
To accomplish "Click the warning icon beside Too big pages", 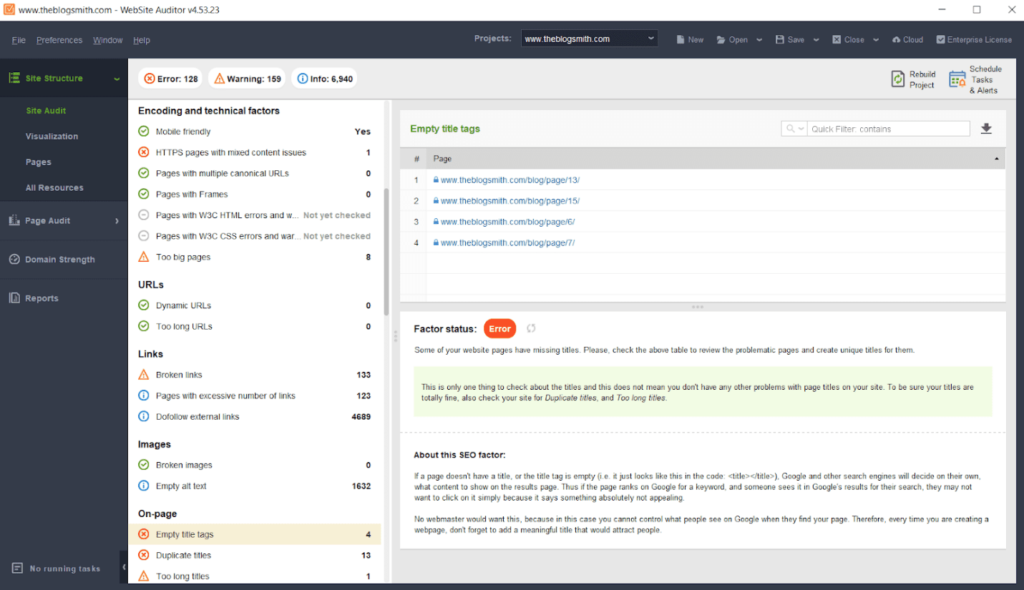I will click(143, 257).
